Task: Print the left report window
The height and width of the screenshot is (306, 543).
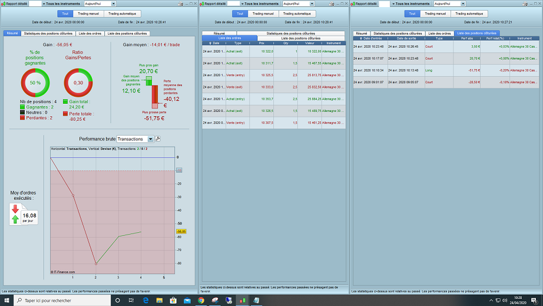Action: pos(180,4)
